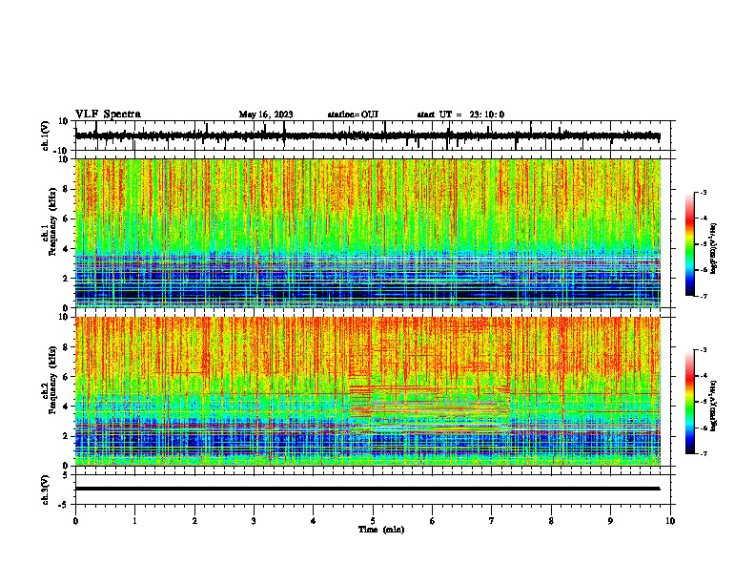
Task: Click tick label "3" on the Time axis
Action: 254,521
